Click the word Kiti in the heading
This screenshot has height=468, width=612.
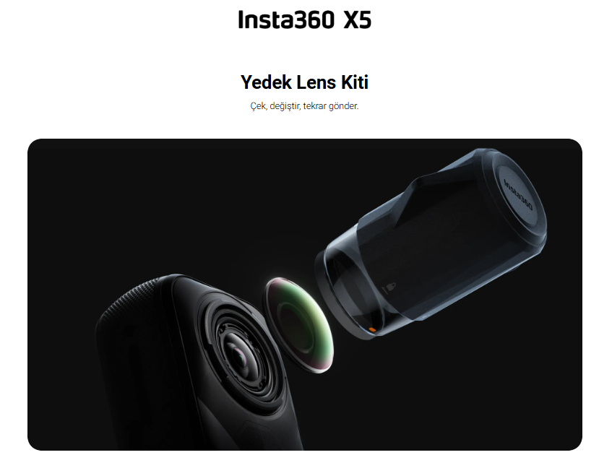coord(355,82)
